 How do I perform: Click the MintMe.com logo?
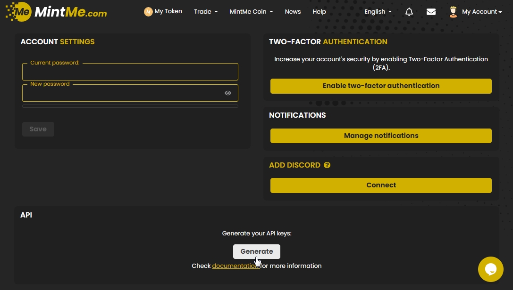[x=56, y=12]
